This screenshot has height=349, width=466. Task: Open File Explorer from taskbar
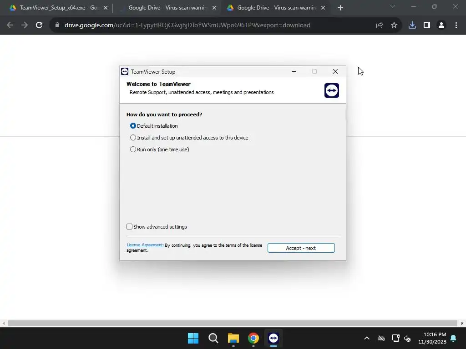(x=233, y=338)
